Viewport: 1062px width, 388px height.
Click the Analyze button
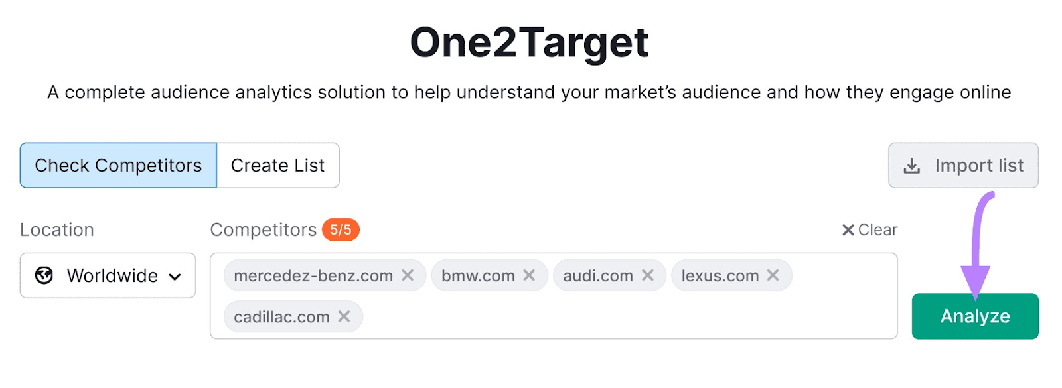(x=974, y=316)
